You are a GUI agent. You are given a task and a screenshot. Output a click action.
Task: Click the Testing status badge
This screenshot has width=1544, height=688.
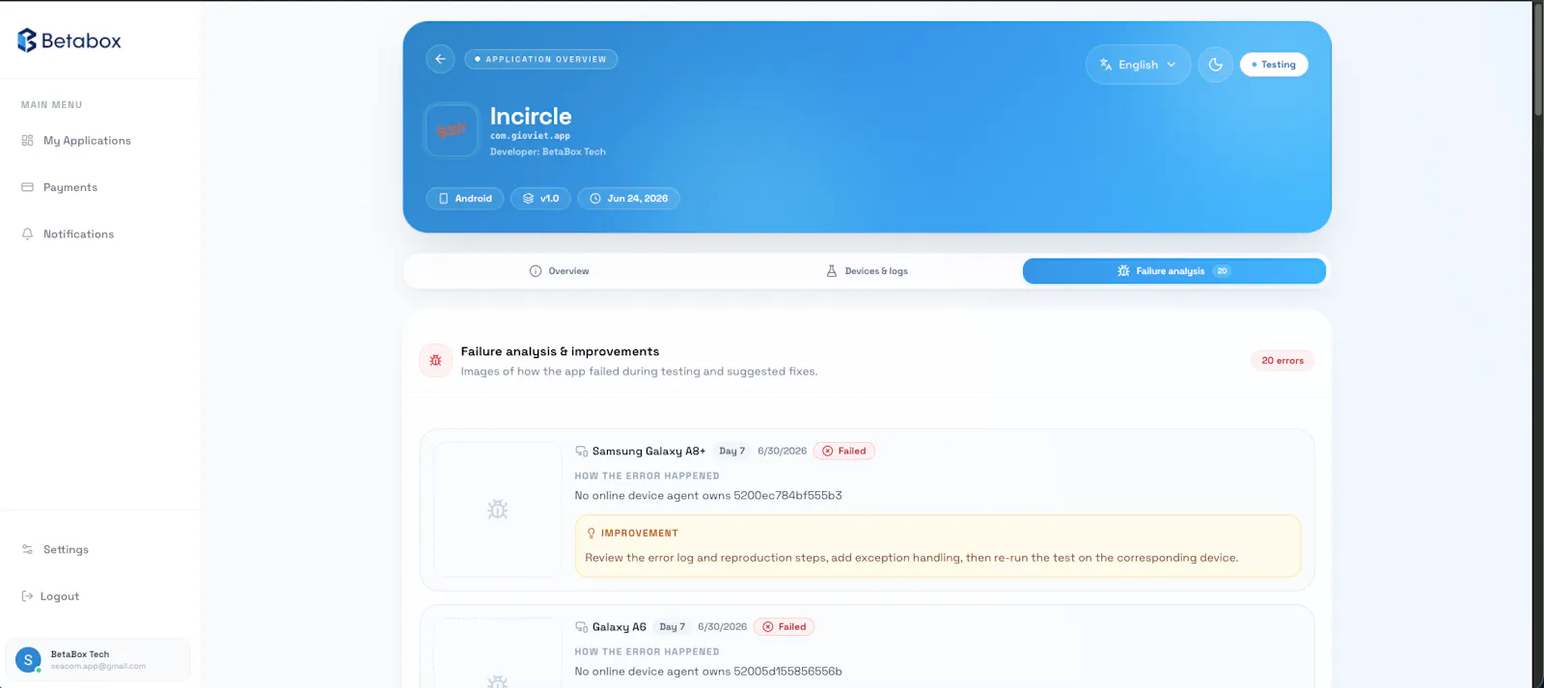pyautogui.click(x=1274, y=65)
